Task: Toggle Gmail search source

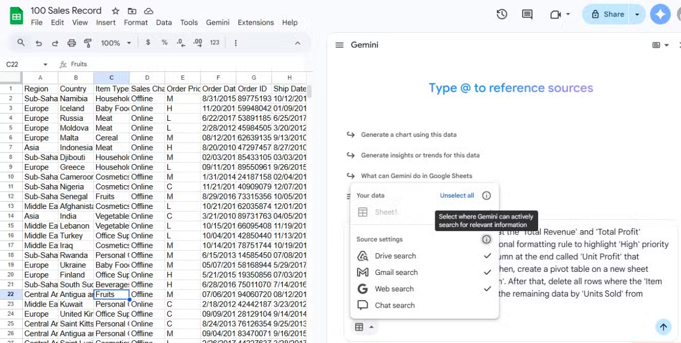Action: coord(425,272)
